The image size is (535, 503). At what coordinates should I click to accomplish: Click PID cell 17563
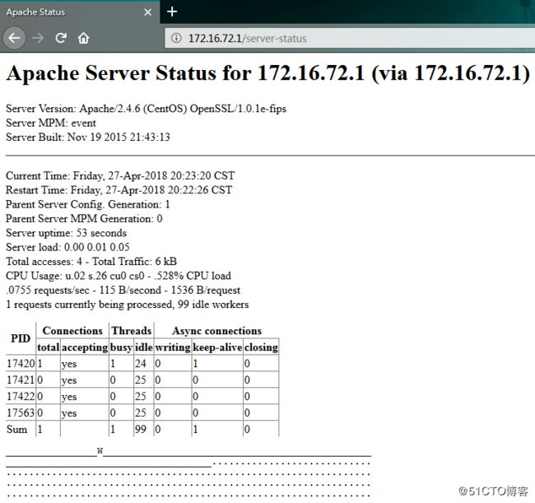21,413
